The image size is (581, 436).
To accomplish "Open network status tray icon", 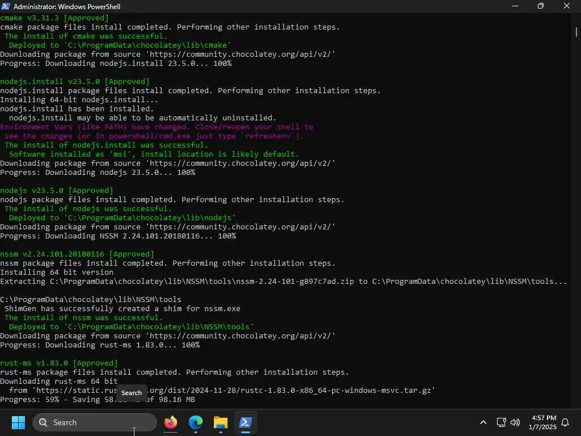I will (502, 422).
